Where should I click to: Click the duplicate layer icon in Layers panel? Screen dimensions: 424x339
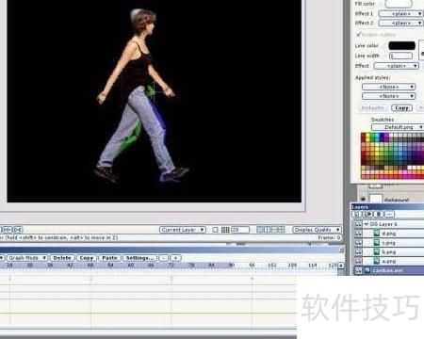[x=367, y=214]
